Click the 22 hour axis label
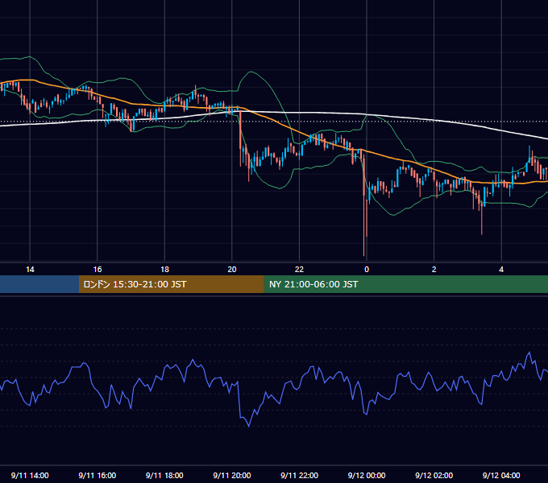The width and height of the screenshot is (548, 483). coord(299,270)
